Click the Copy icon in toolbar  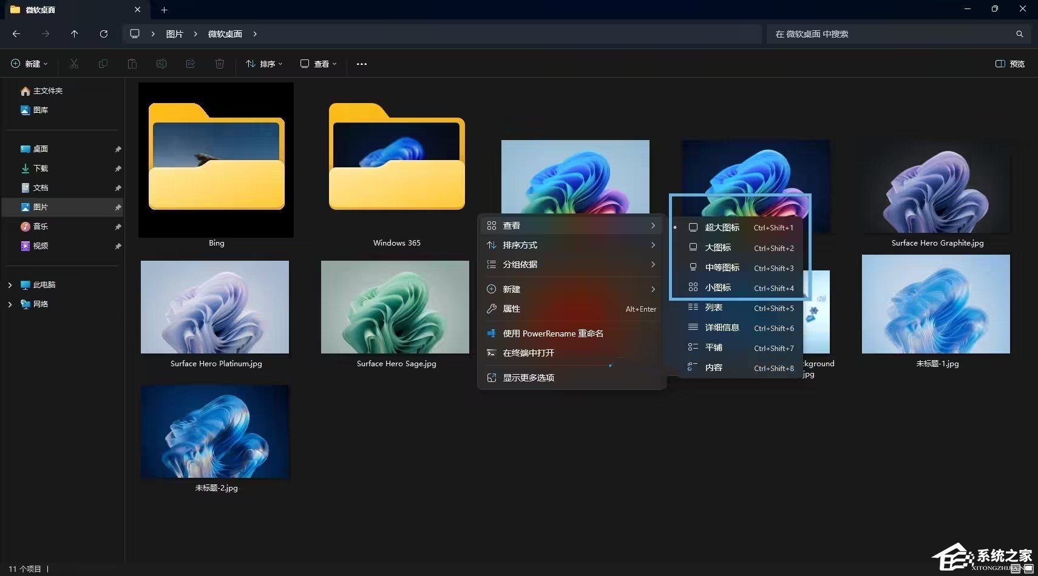pos(103,64)
